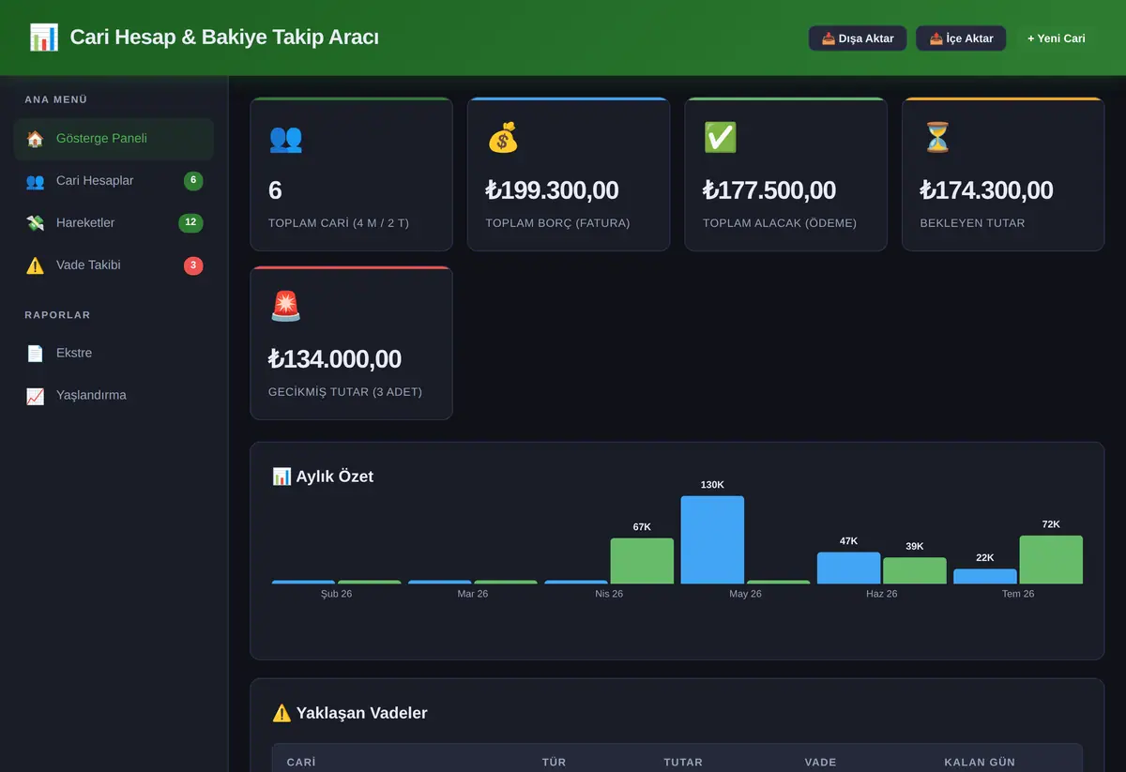Viewport: 1126px width, 772px height.
Task: Click the bar chart app logo icon
Action: [44, 38]
